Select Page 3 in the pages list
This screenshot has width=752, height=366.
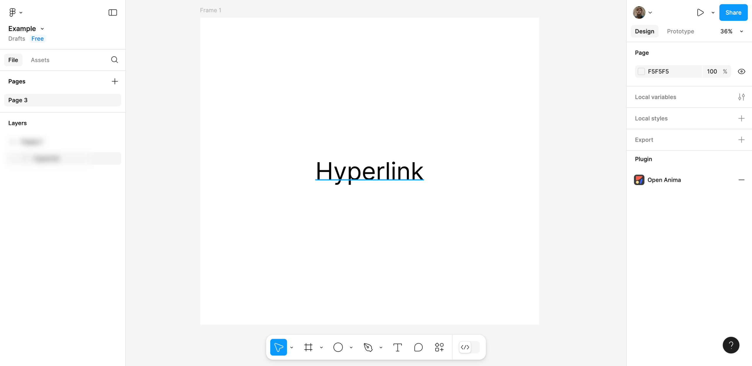point(63,100)
